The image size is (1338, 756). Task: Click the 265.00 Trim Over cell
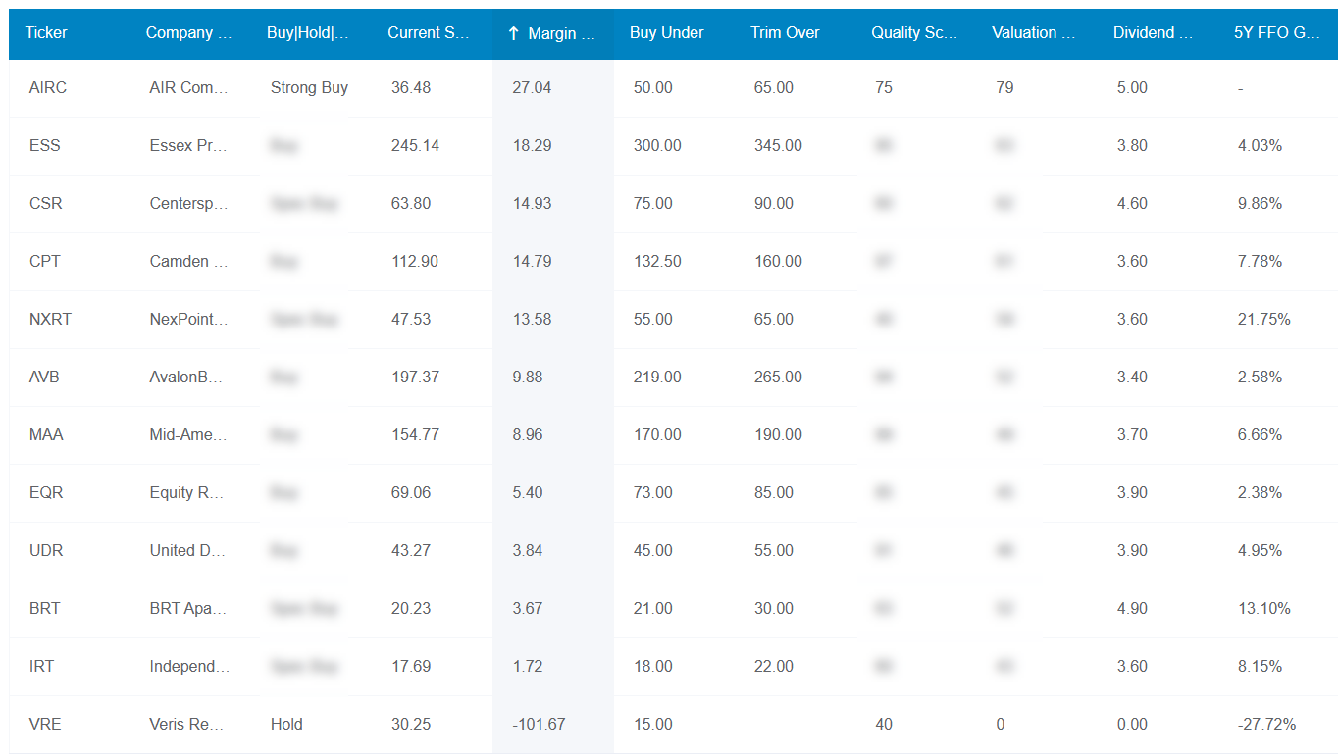[778, 378]
